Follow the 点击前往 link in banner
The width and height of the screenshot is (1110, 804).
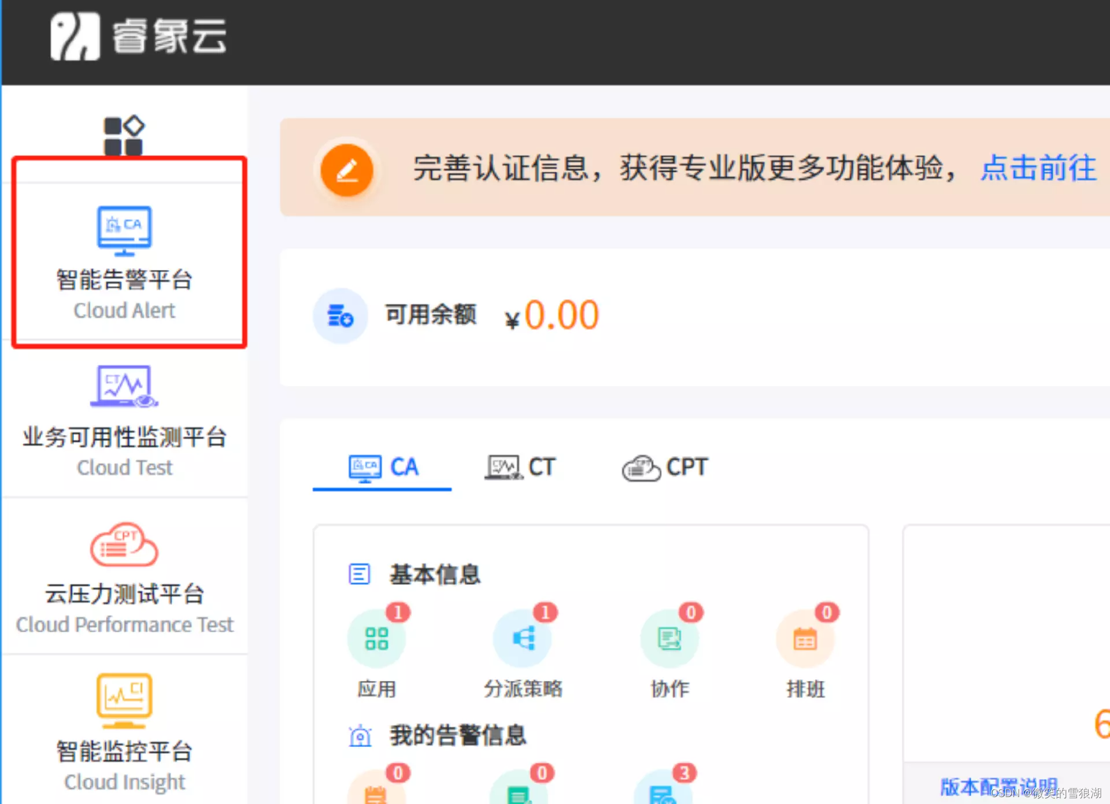1038,168
